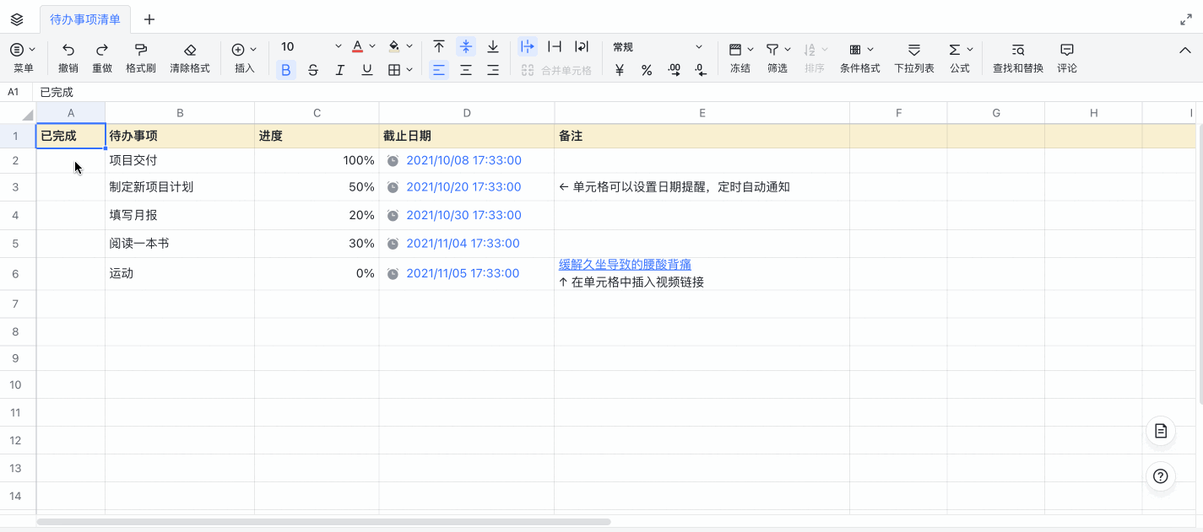Open the fill color bucket swatch

pos(394,46)
